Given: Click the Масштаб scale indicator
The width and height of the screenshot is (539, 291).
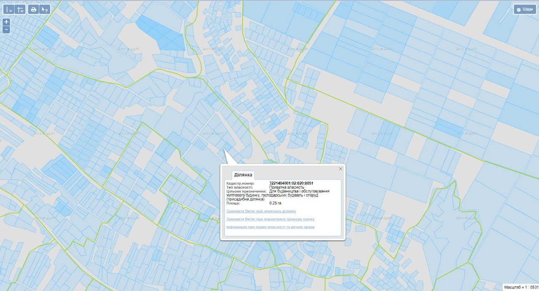Looking at the screenshot, I should (x=521, y=287).
